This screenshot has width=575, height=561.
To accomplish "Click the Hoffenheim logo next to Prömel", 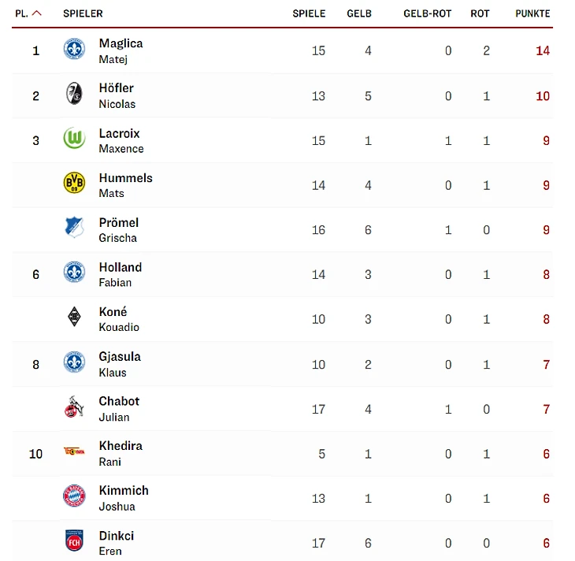I will tap(74, 228).
